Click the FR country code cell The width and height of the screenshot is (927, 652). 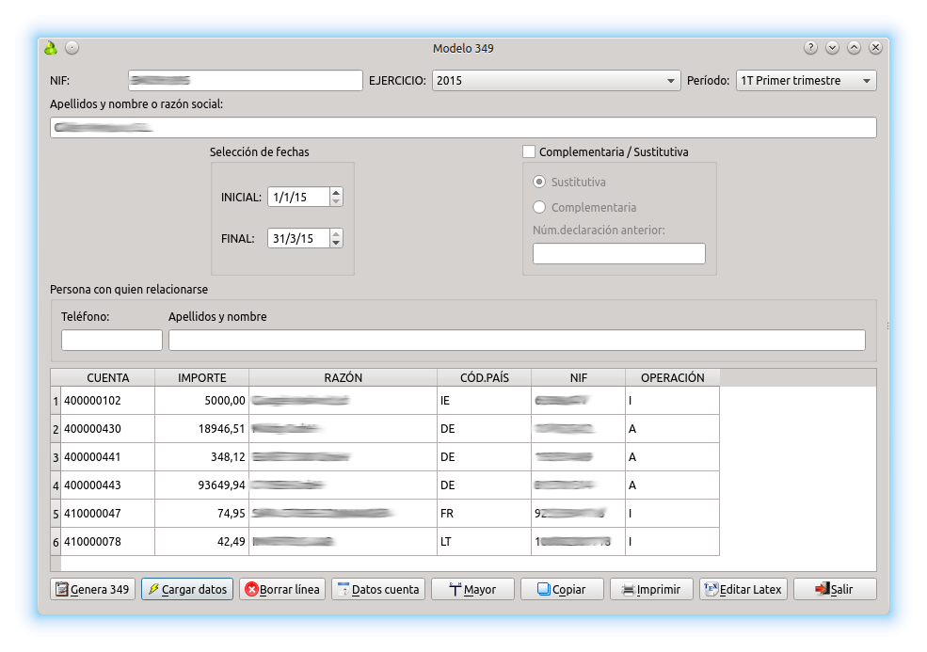[x=484, y=513]
